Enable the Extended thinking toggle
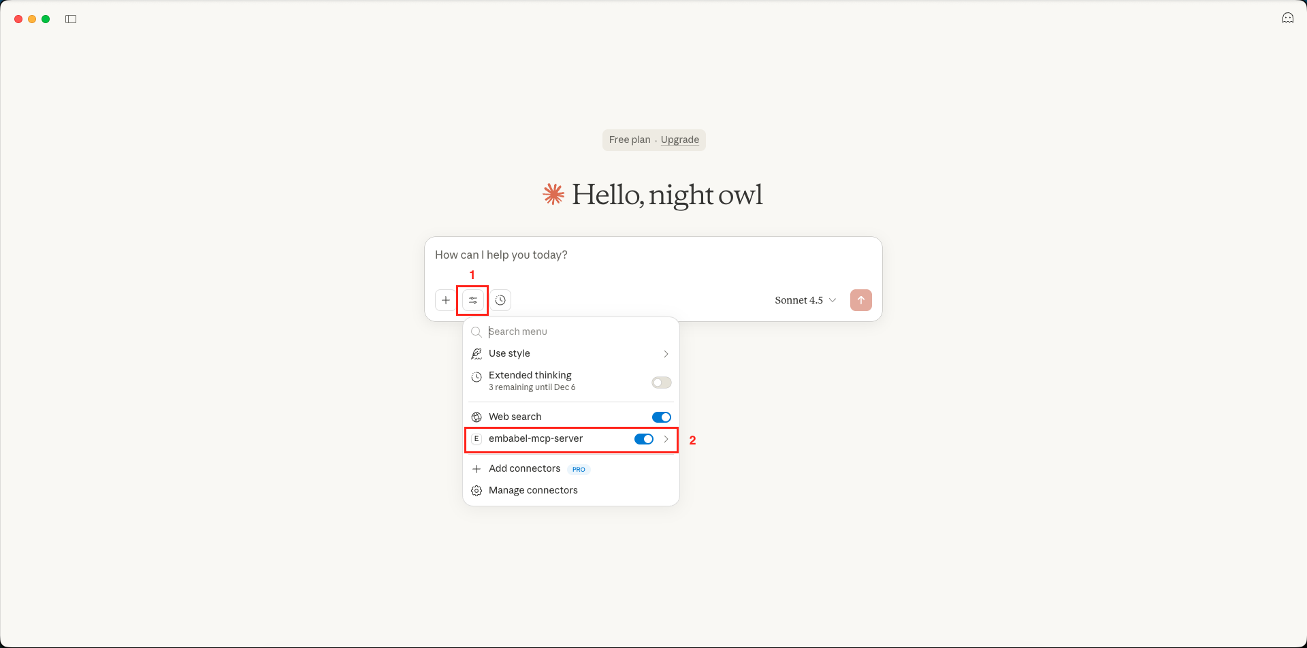 [x=660, y=382]
